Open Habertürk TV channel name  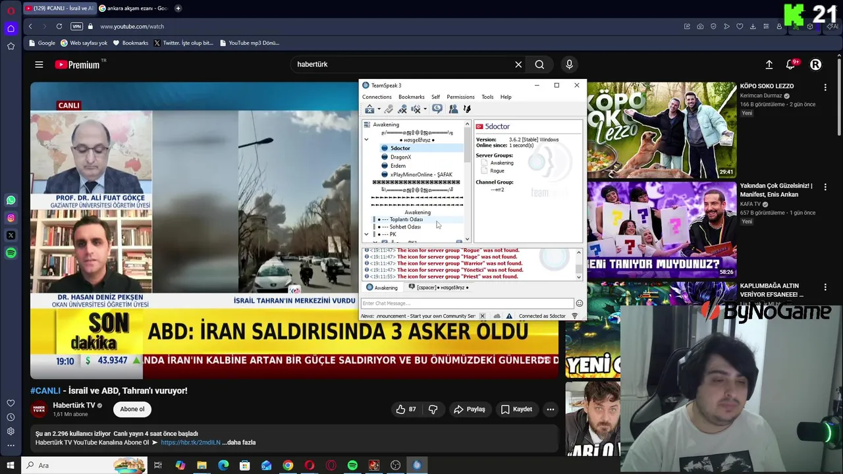click(74, 405)
